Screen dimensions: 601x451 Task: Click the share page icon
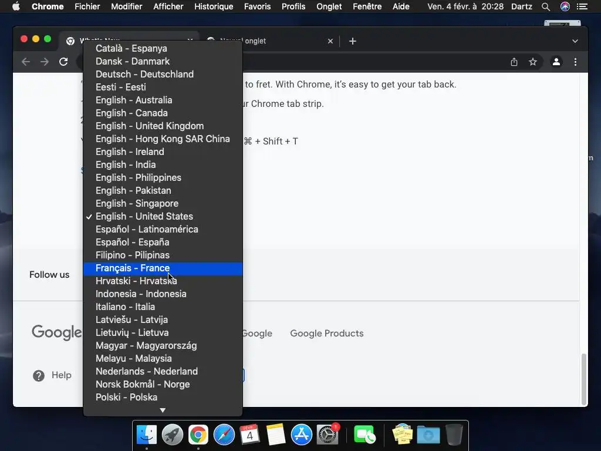coord(514,62)
